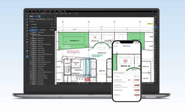Switch to the Notifications tab

43,30
